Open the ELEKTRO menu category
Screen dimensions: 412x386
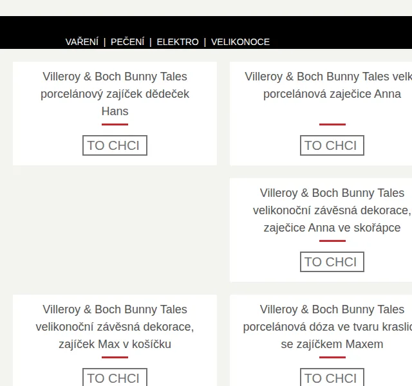(178, 42)
